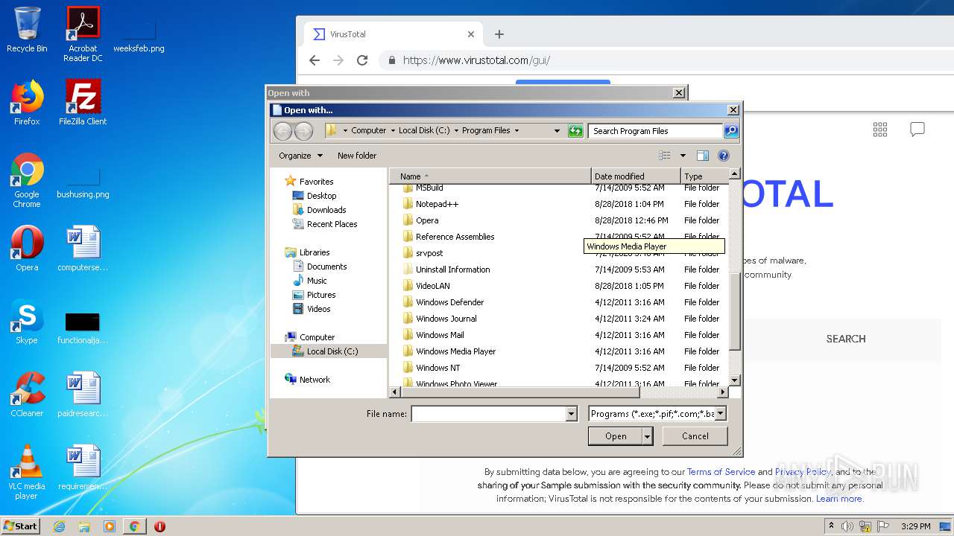This screenshot has width=954, height=536.
Task: Expand the Program Files breadcrumb arrow
Action: [x=516, y=130]
